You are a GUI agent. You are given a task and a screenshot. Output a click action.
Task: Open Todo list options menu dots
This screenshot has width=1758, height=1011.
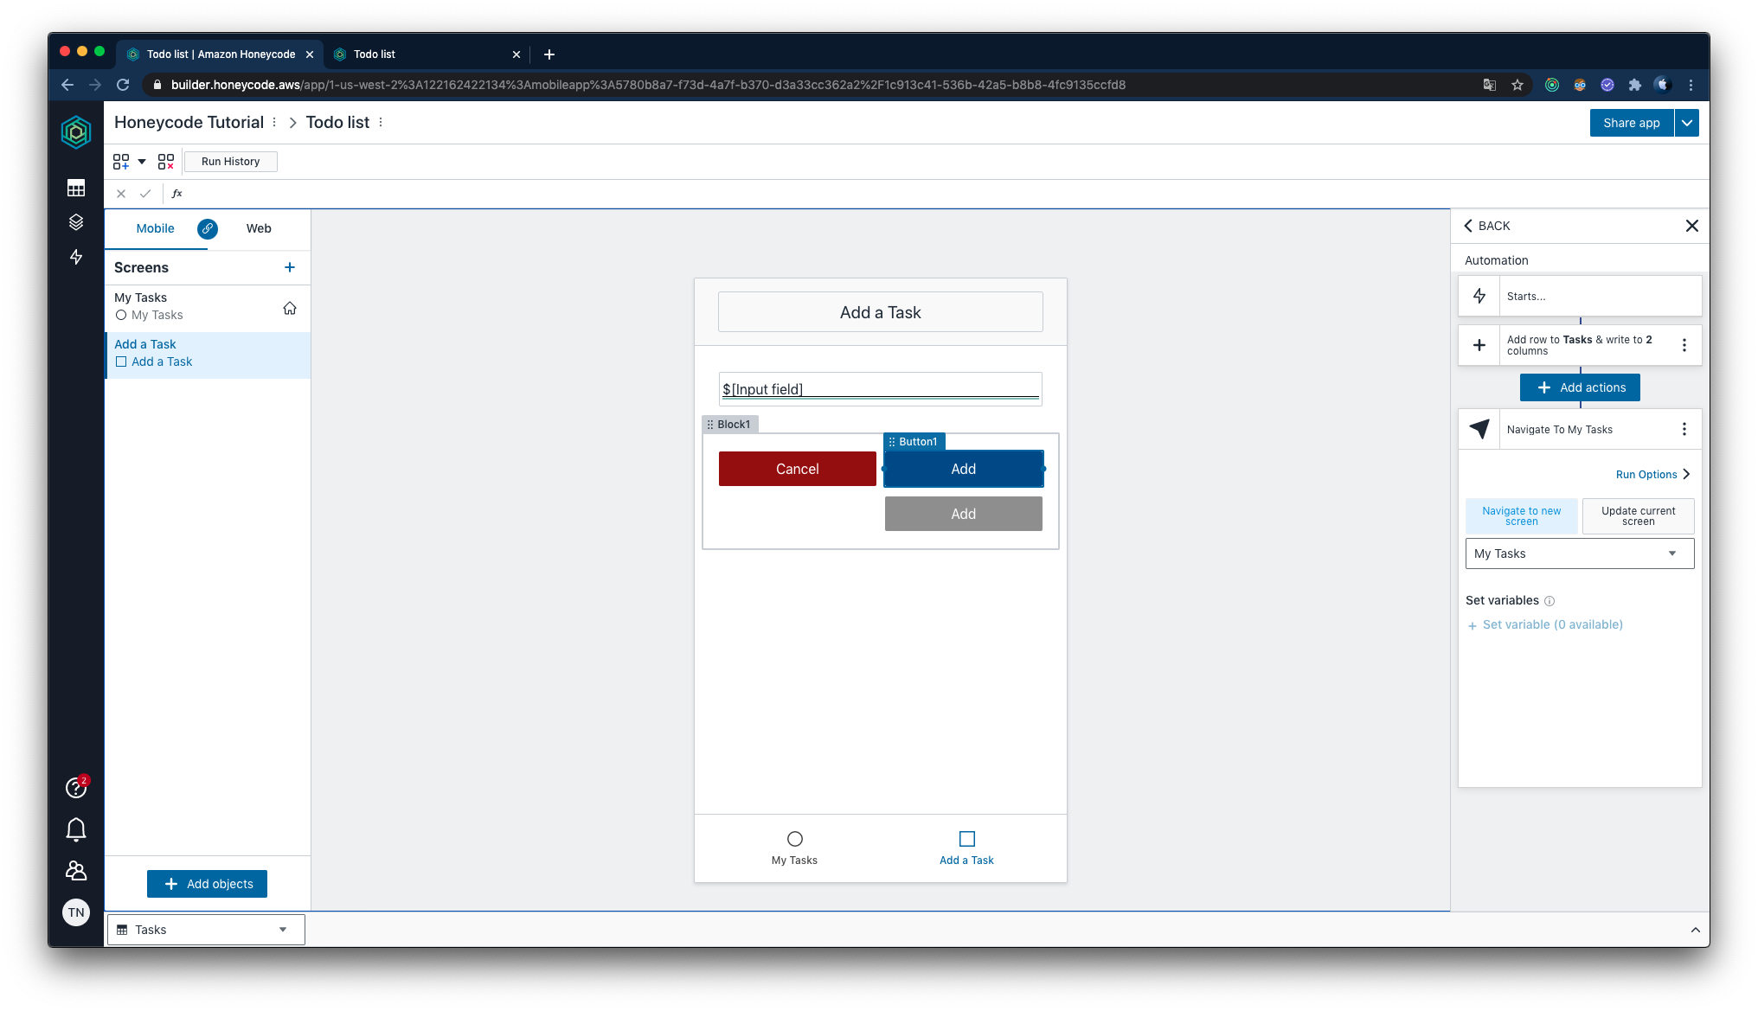coord(381,123)
